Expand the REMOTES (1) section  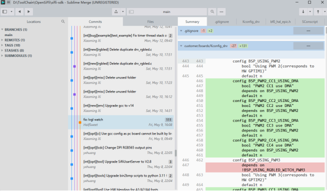2,40
